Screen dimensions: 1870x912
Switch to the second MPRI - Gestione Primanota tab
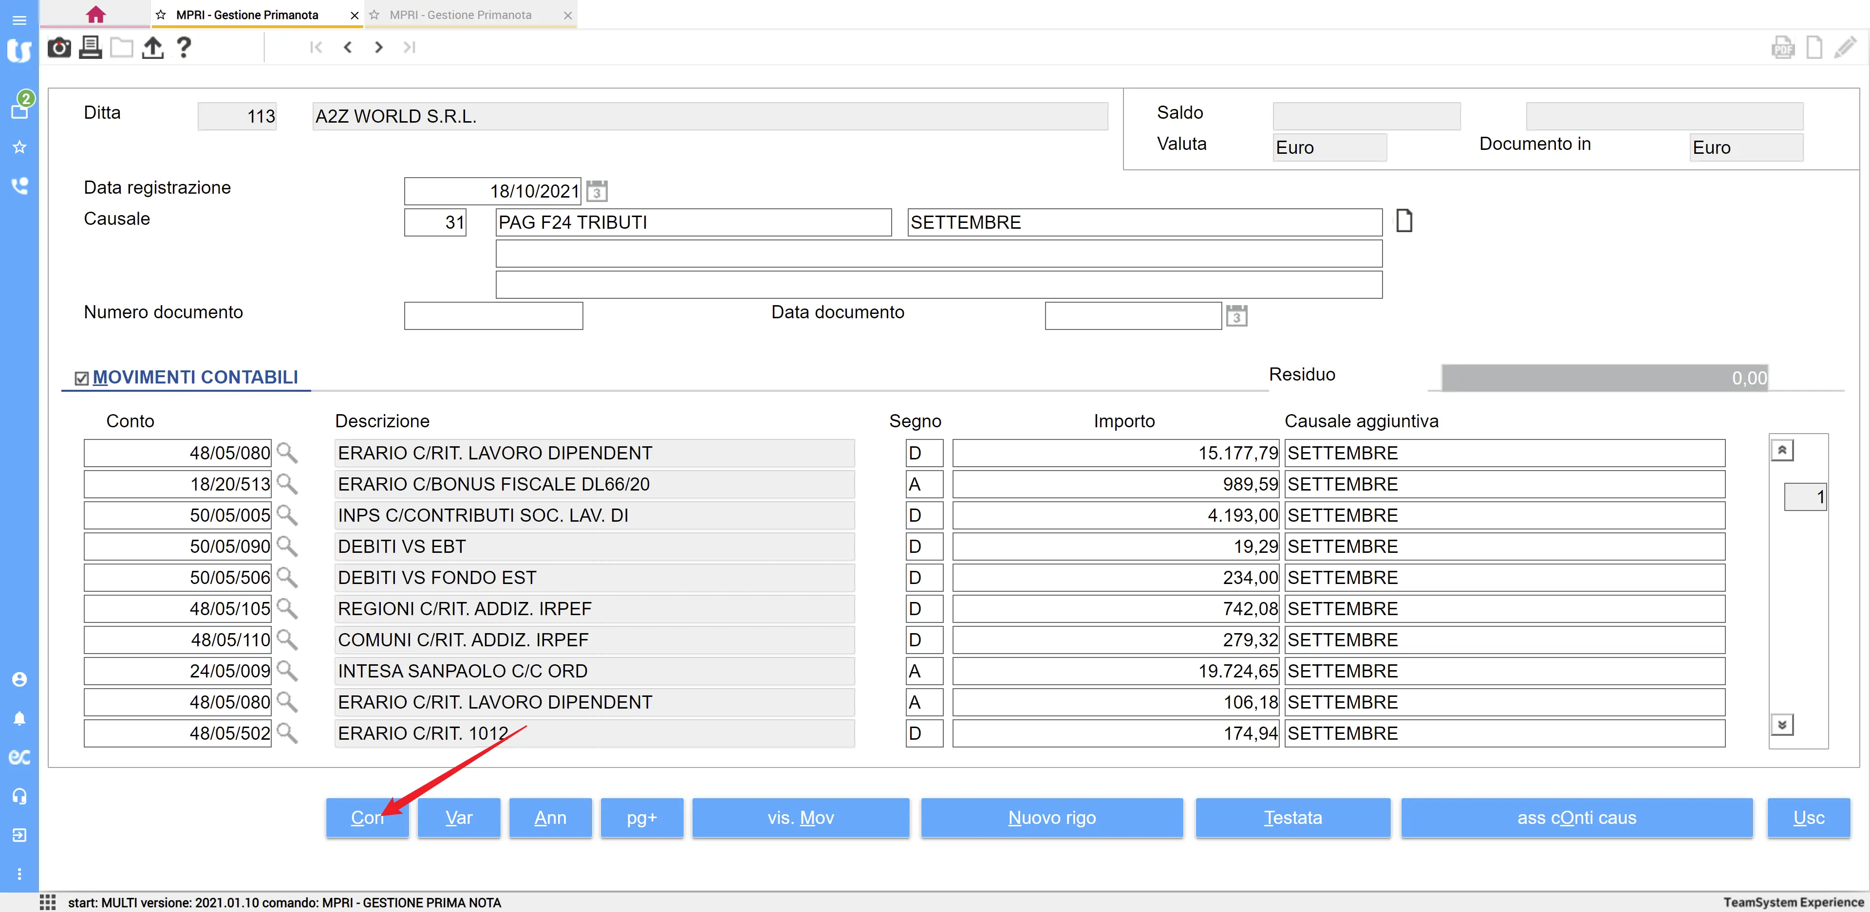point(460,15)
